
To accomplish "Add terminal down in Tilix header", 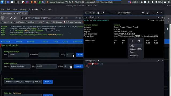I will point(103,13).
